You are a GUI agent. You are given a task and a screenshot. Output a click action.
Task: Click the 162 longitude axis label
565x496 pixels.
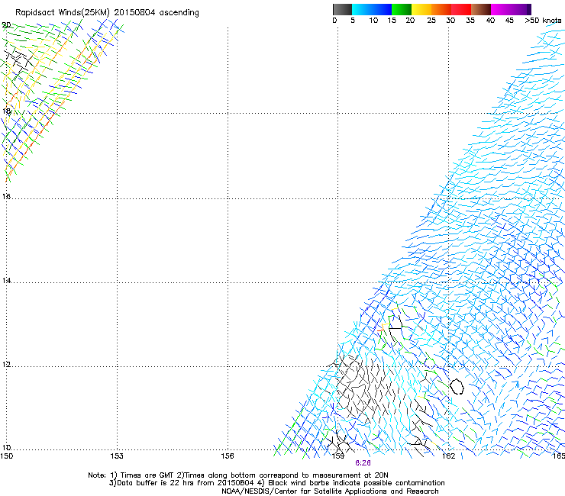448,456
